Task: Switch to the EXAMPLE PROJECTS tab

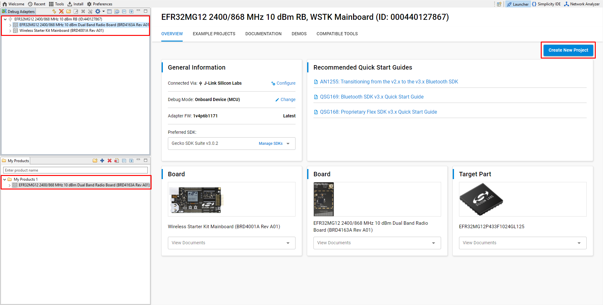Action: pos(214,34)
